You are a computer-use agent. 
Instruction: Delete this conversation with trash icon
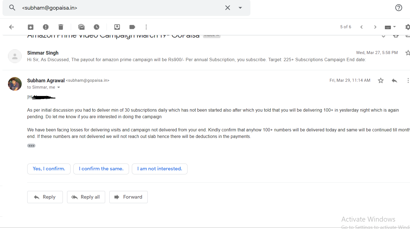61,27
